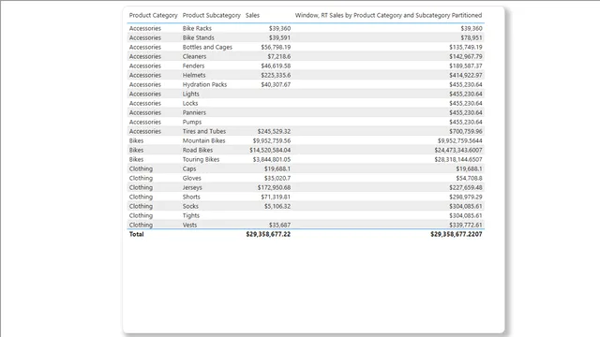
Task: Click the running total $24,473,343.6007
Action: pyautogui.click(x=458, y=150)
